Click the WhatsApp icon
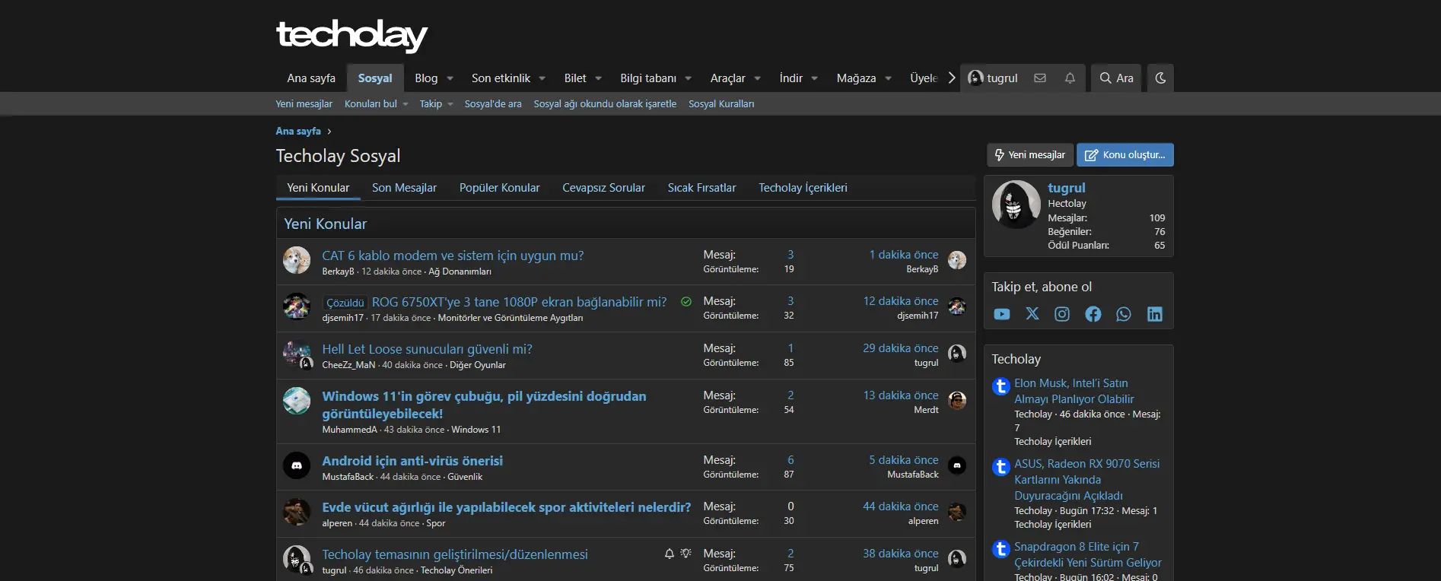The width and height of the screenshot is (1441, 581). pos(1124,314)
